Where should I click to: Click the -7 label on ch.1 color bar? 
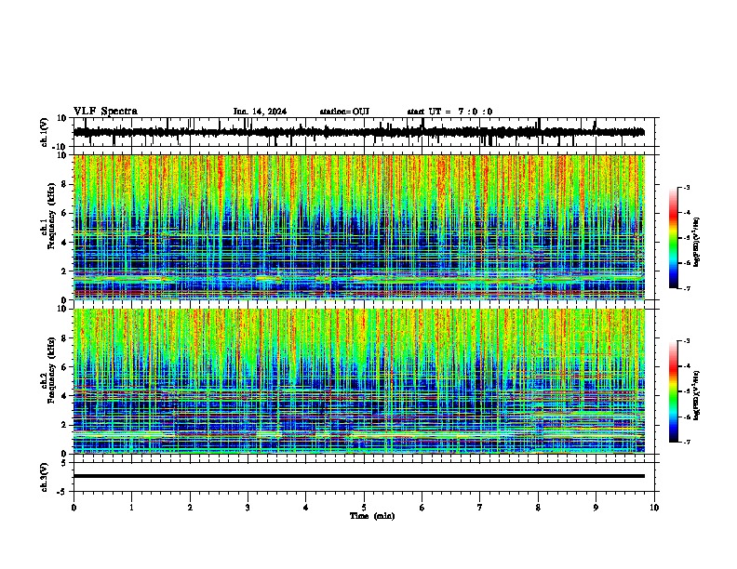pos(687,288)
